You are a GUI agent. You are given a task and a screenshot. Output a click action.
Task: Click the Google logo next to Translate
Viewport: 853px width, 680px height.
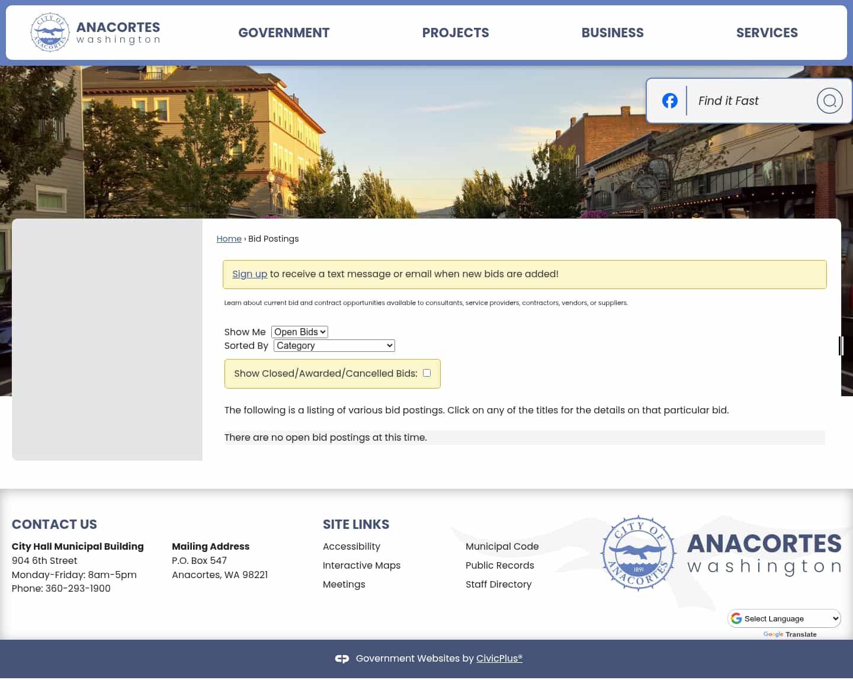(x=774, y=634)
